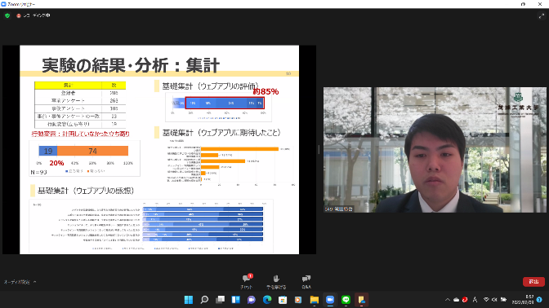Click the red antivirus tray icon
Image resolution: width=549 pixels, height=308 pixels.
(465, 300)
